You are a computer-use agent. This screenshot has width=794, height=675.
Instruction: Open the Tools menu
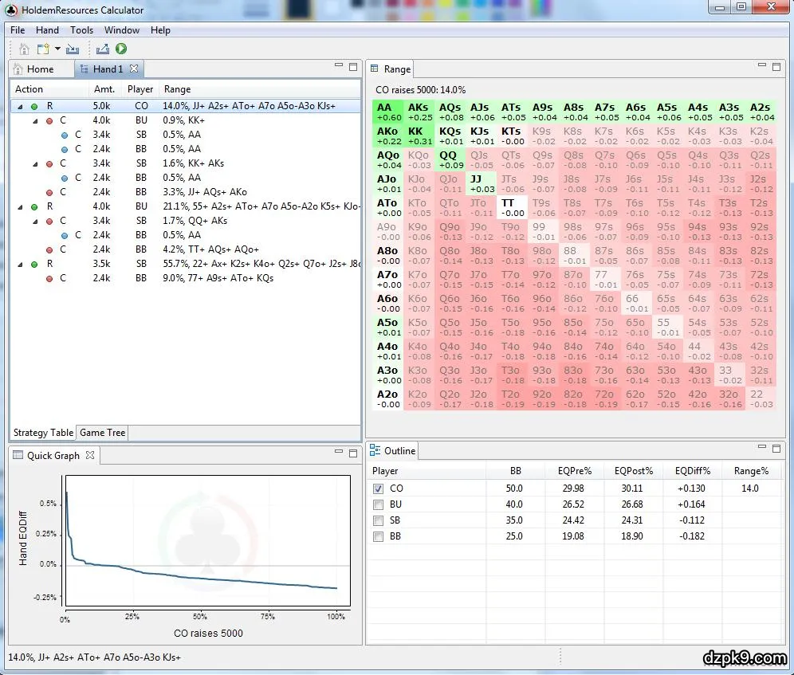pyautogui.click(x=81, y=30)
